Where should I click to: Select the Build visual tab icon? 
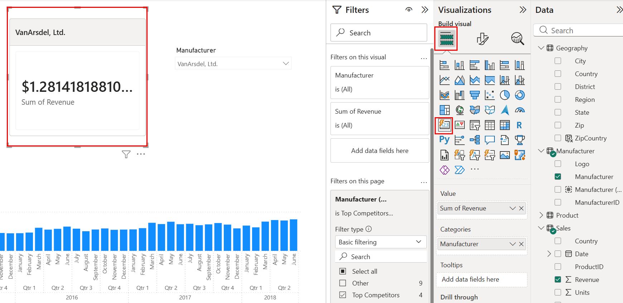(446, 38)
